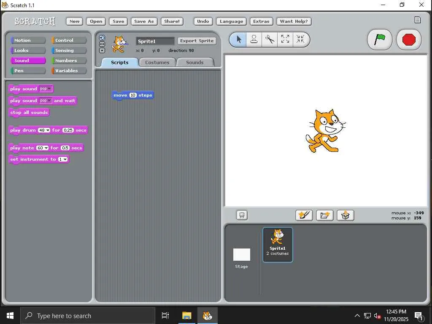Click the green flag to start scripts
The height and width of the screenshot is (324, 432).
pyautogui.click(x=380, y=40)
